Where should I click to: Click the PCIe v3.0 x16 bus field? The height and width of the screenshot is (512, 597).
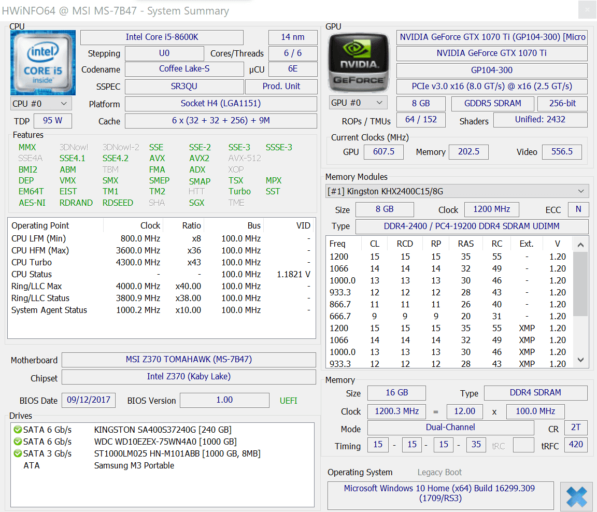tap(492, 87)
